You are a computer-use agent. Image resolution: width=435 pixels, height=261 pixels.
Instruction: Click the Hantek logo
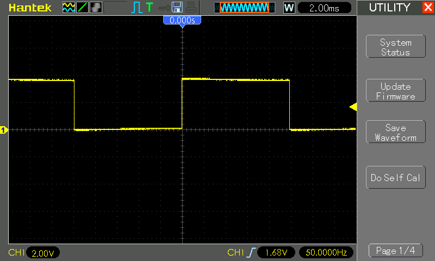(30, 8)
